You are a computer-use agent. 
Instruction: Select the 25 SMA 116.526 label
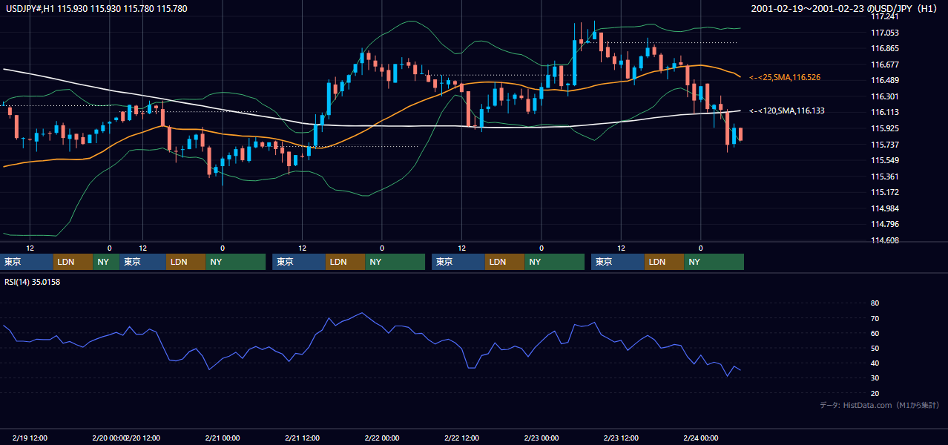(x=785, y=77)
